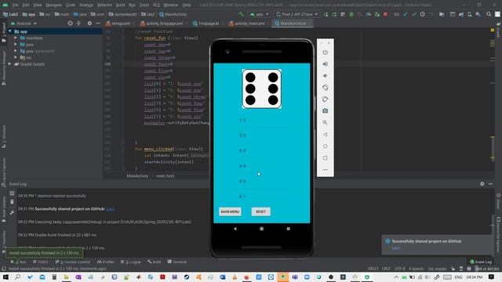Click emulator sidebar home circle
This screenshot has width=502, height=282.
[x=325, y=146]
